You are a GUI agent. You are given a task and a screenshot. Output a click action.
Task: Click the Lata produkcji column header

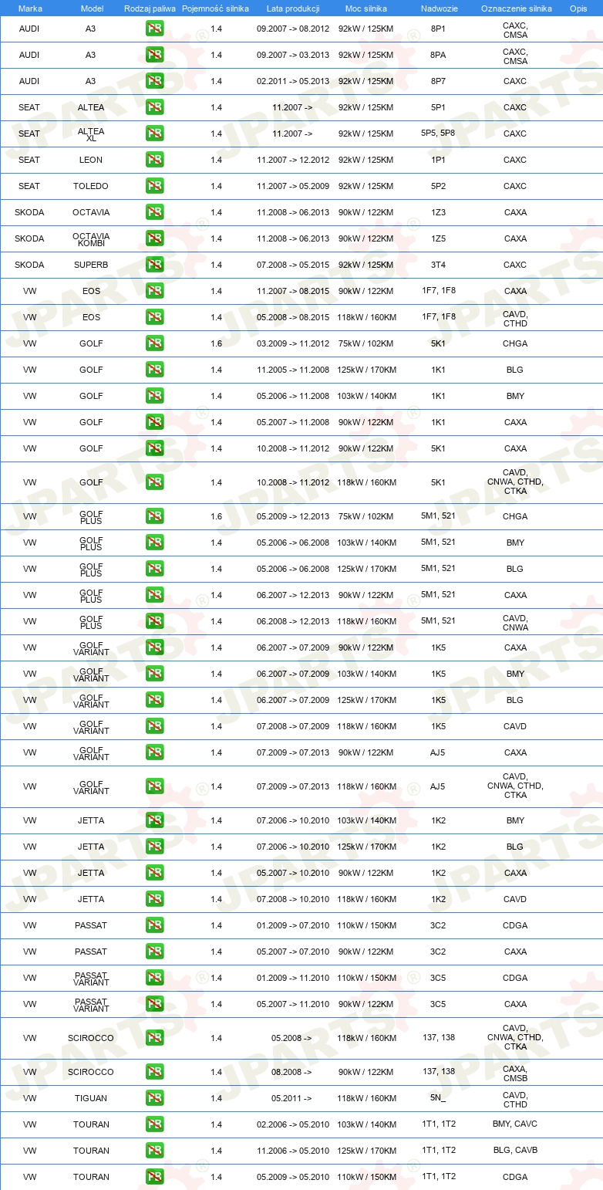coord(293,8)
